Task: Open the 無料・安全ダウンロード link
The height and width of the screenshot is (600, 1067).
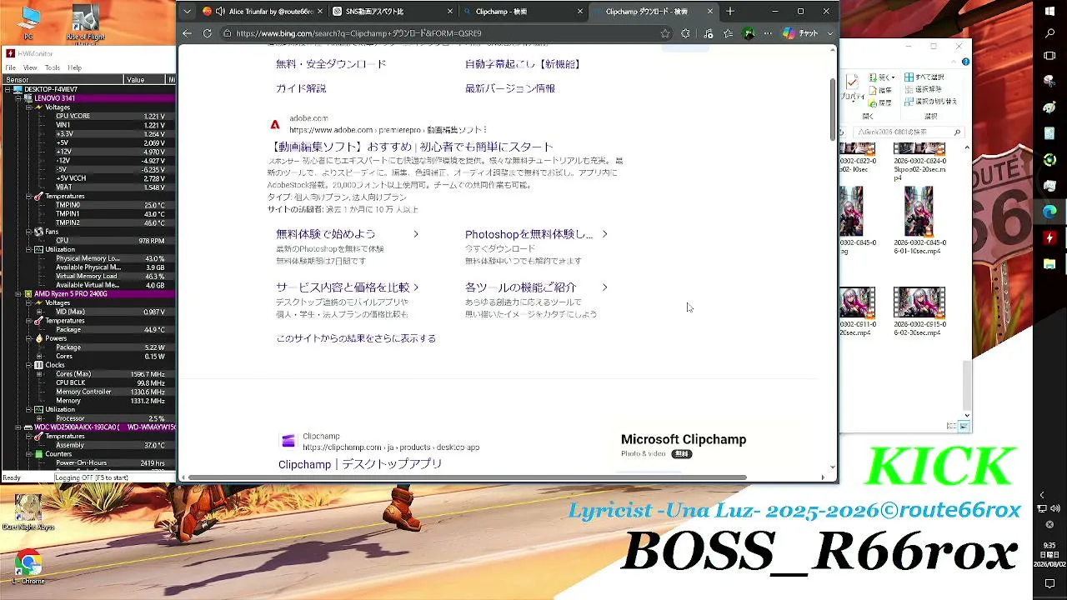Action: tap(331, 64)
